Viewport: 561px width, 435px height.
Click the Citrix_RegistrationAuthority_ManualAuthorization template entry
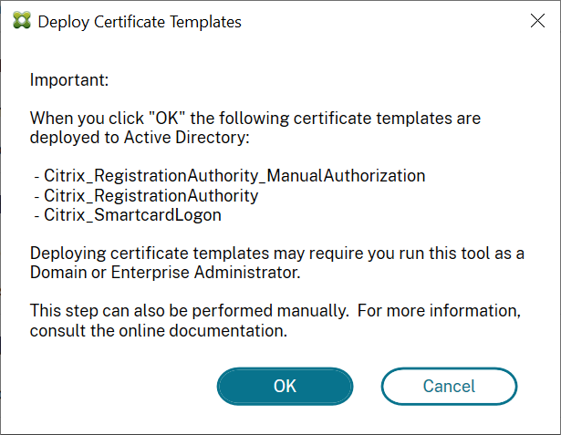pos(228,174)
